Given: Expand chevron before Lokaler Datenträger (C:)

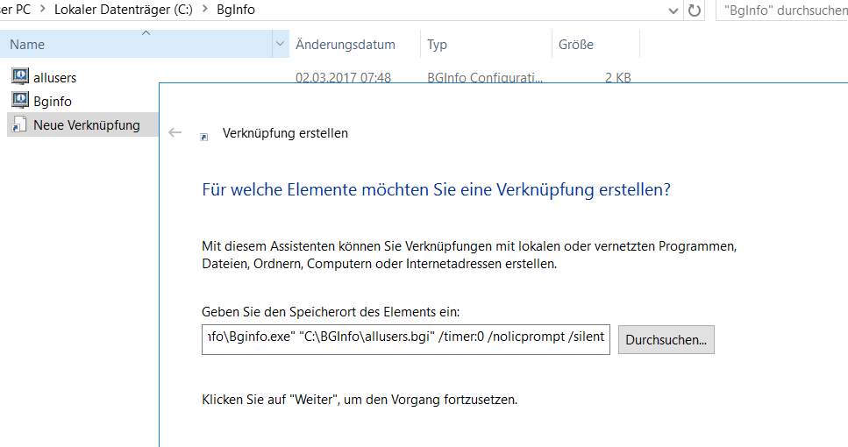Looking at the screenshot, I should tap(41, 11).
